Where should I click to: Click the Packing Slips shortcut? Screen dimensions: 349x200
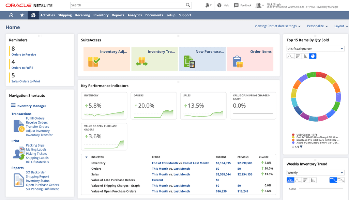[x=35, y=145]
